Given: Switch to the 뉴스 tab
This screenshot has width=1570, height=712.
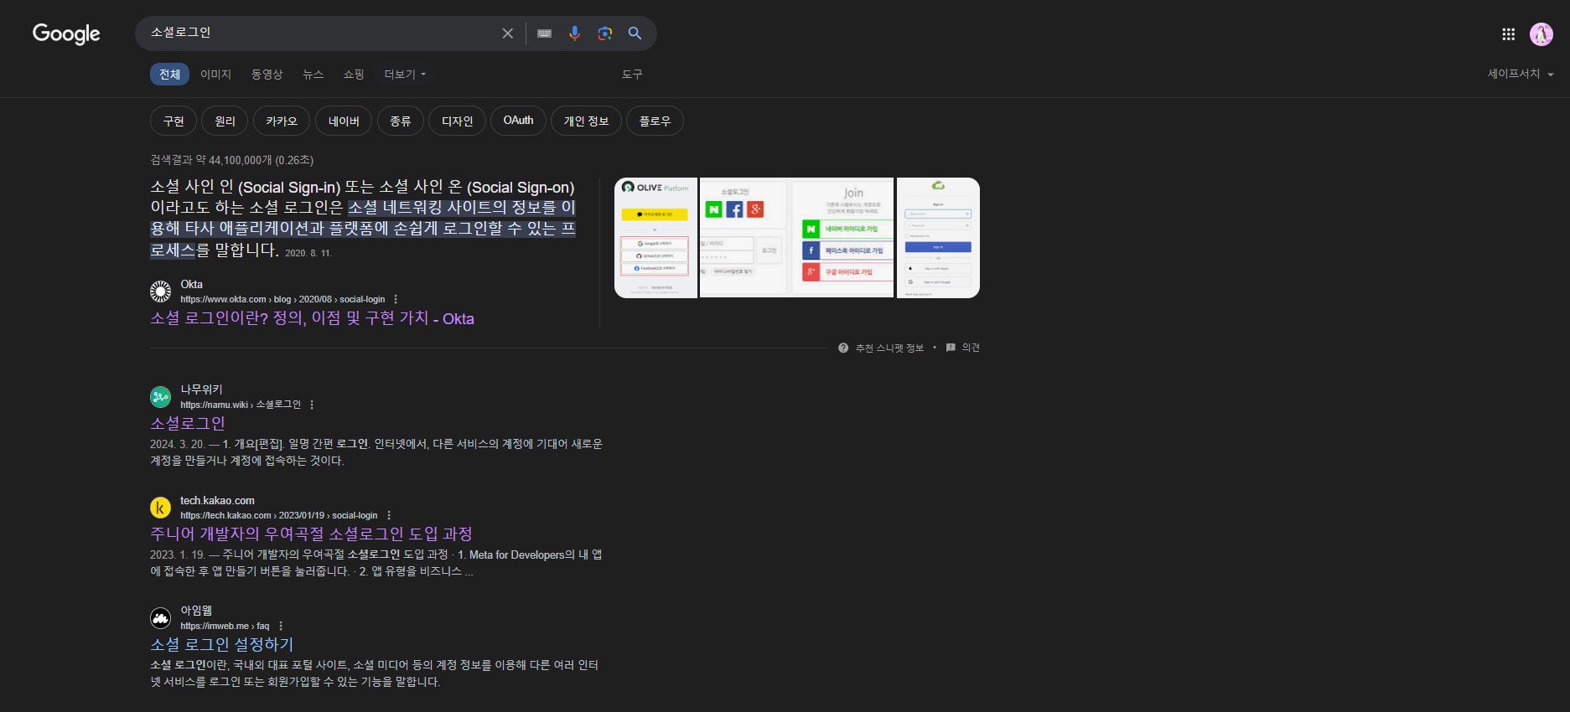Looking at the screenshot, I should (x=313, y=75).
